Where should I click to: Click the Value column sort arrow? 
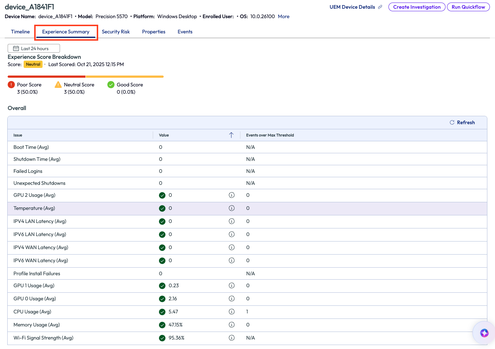(x=231, y=135)
